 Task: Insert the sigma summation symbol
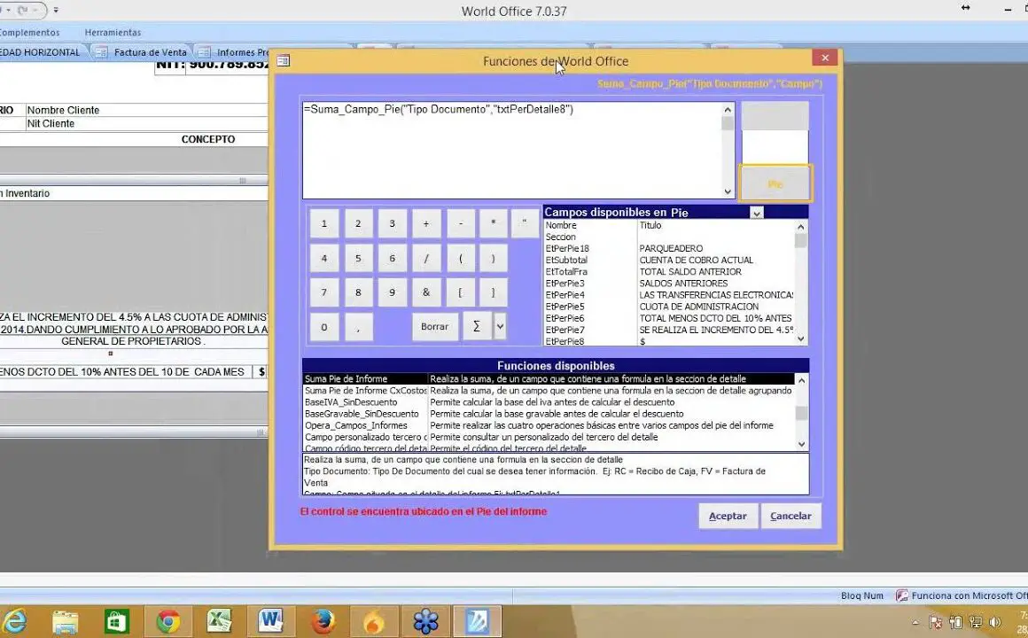point(477,327)
